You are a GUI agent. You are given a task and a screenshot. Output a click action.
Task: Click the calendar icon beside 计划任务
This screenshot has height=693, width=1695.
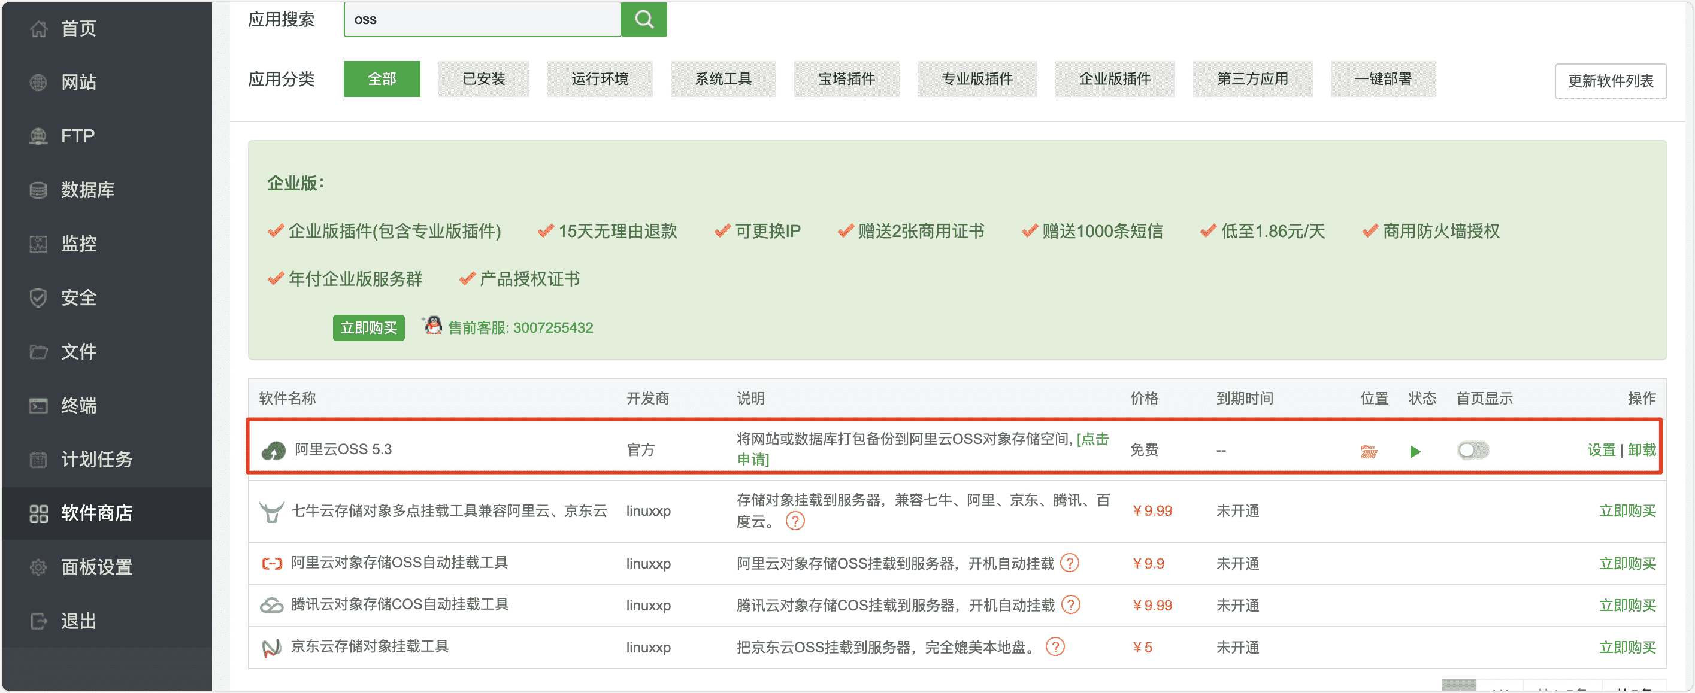point(38,459)
